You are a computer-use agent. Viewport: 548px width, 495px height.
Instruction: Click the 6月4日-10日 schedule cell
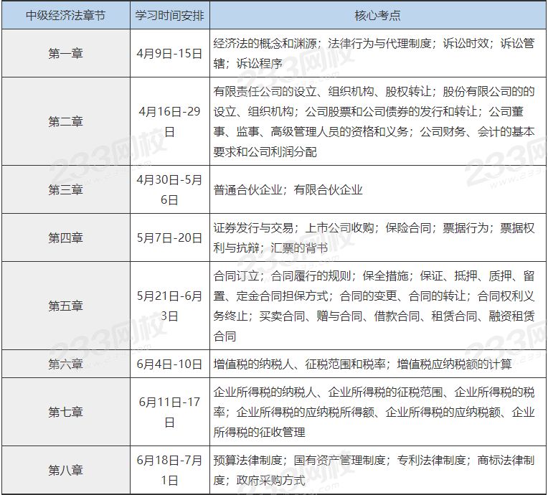(169, 364)
